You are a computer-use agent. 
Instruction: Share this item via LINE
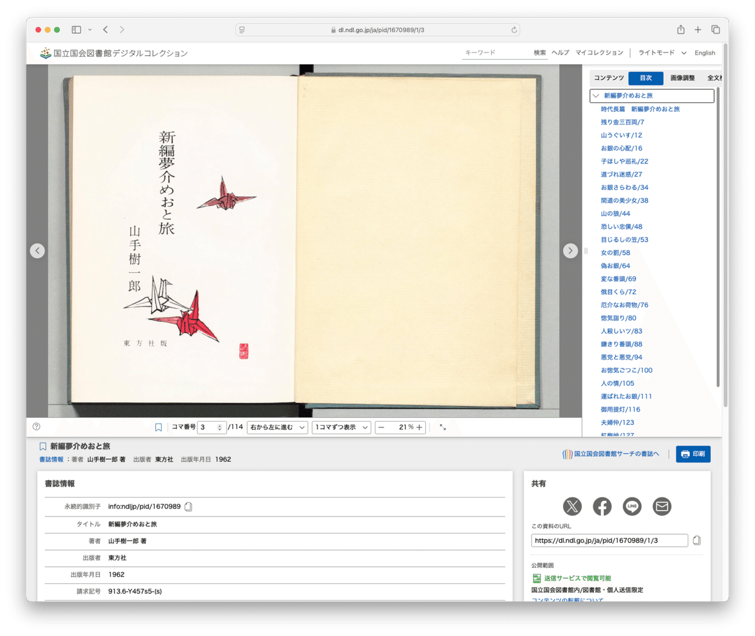[x=632, y=506]
